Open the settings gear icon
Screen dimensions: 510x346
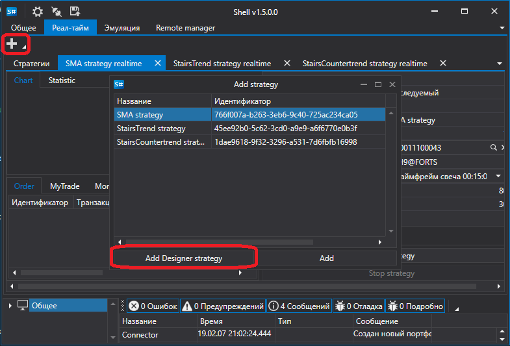click(38, 12)
